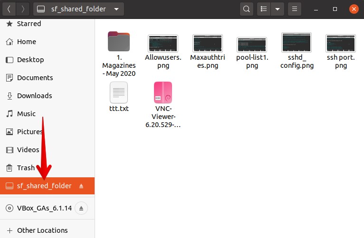This screenshot has width=364, height=238.
Task: Select the Maxauthtries.png thumbnail
Action: [208, 43]
